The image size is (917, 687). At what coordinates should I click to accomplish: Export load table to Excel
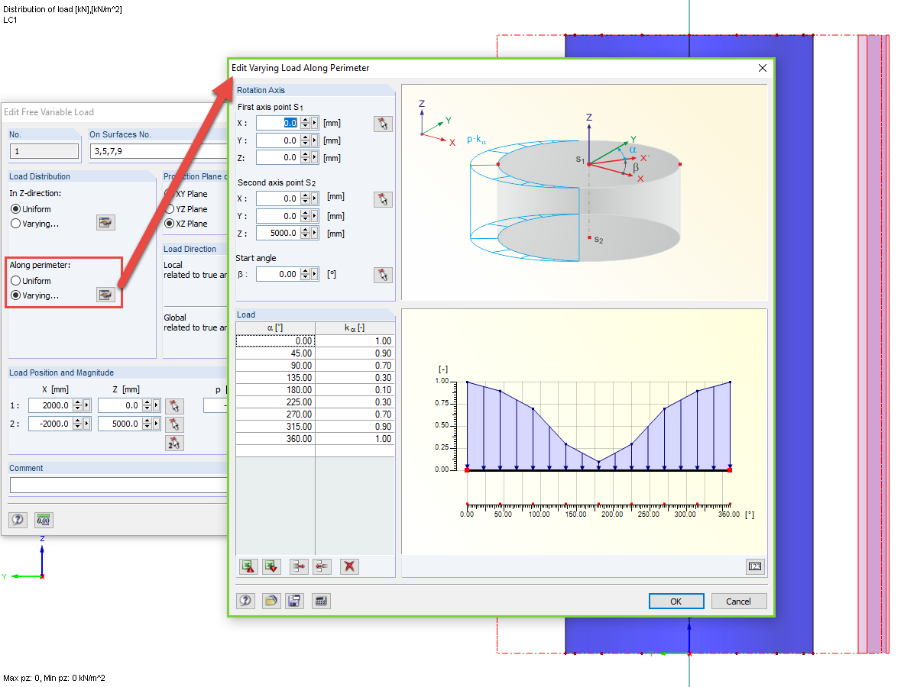pyautogui.click(x=271, y=566)
